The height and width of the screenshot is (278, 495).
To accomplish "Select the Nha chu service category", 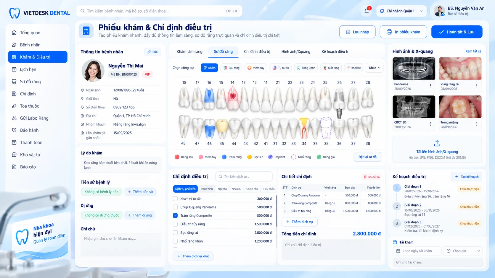I will coord(237,189).
